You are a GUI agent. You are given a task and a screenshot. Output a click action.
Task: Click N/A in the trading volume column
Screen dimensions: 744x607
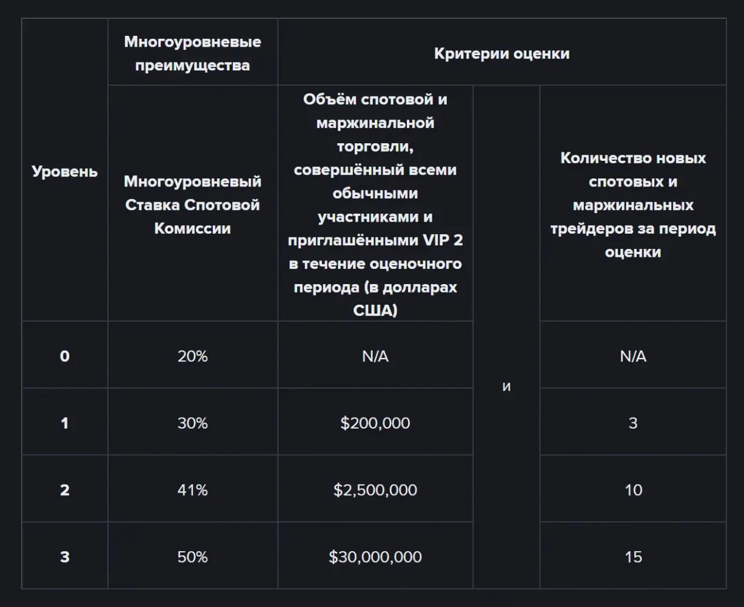pos(375,356)
